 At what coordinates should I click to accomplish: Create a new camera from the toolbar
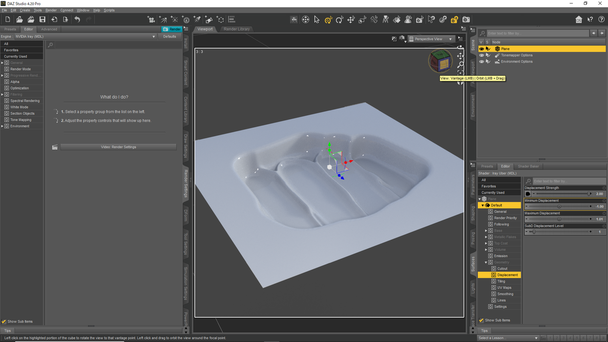point(151,19)
